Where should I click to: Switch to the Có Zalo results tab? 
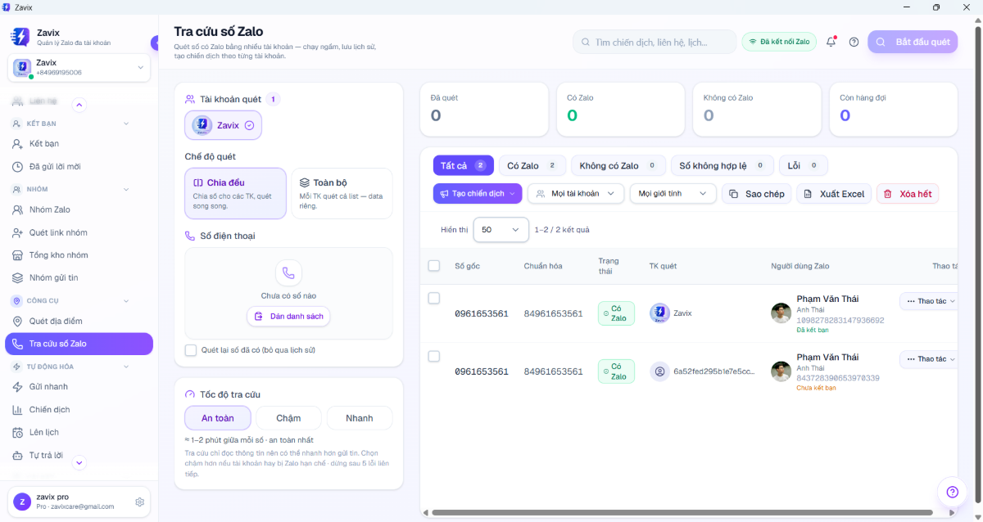(x=532, y=165)
